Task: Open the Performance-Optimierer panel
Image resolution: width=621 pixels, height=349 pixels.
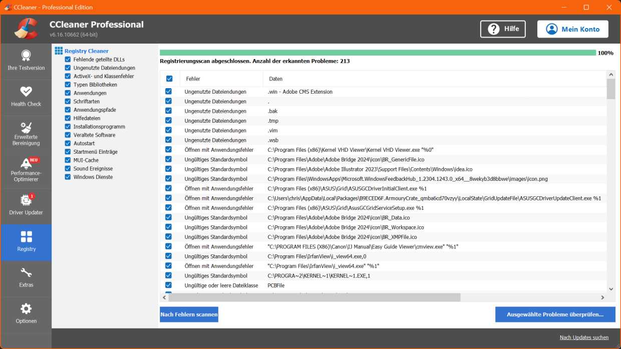Action: pos(26,170)
